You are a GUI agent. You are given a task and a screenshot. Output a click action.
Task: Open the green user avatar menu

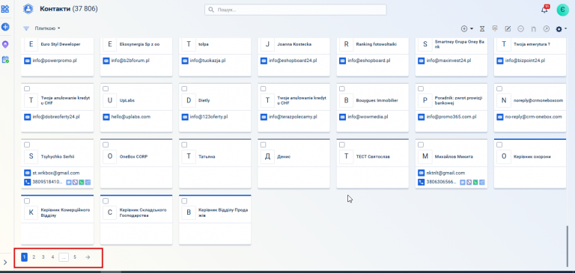point(562,10)
